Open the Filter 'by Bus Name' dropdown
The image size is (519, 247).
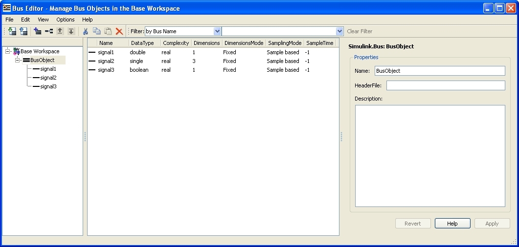pyautogui.click(x=217, y=31)
